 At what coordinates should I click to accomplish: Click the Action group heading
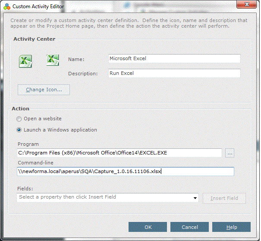20,109
